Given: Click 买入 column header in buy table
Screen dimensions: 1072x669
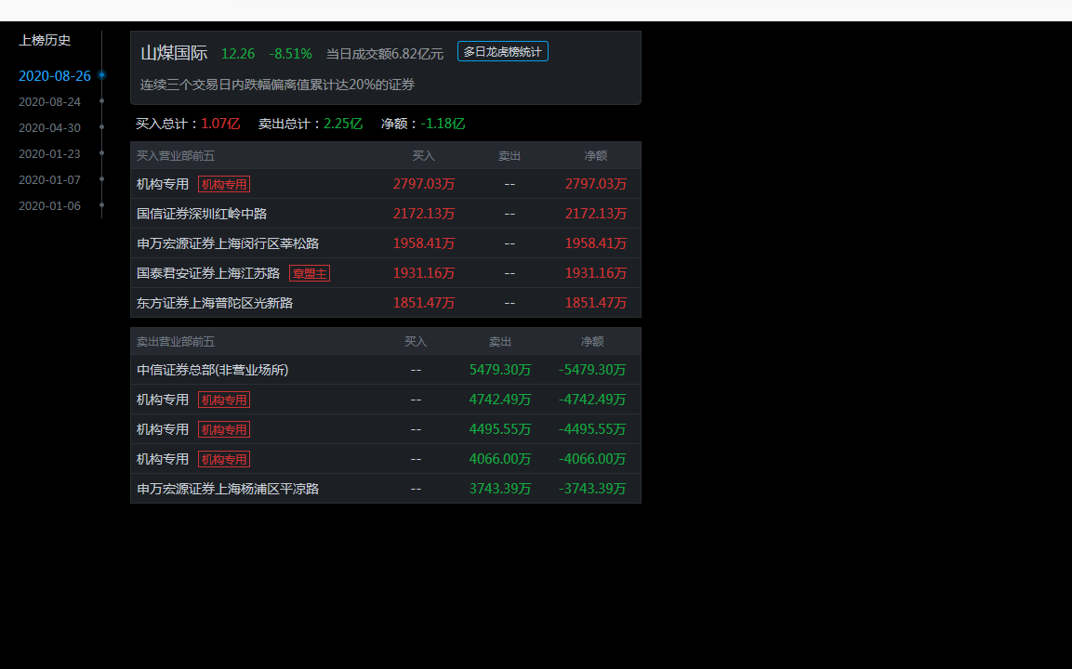Looking at the screenshot, I should (x=424, y=156).
